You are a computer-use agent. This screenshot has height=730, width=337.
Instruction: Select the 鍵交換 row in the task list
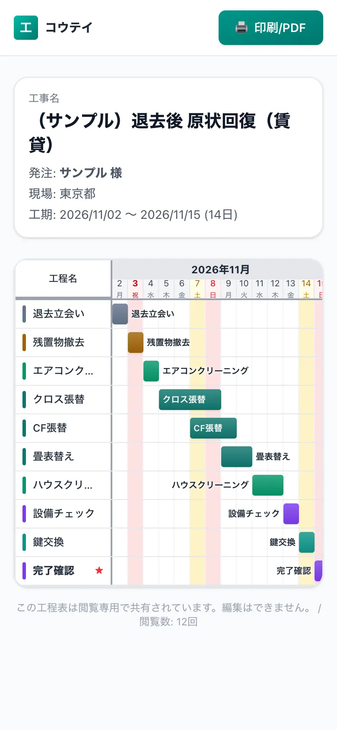[x=64, y=542]
